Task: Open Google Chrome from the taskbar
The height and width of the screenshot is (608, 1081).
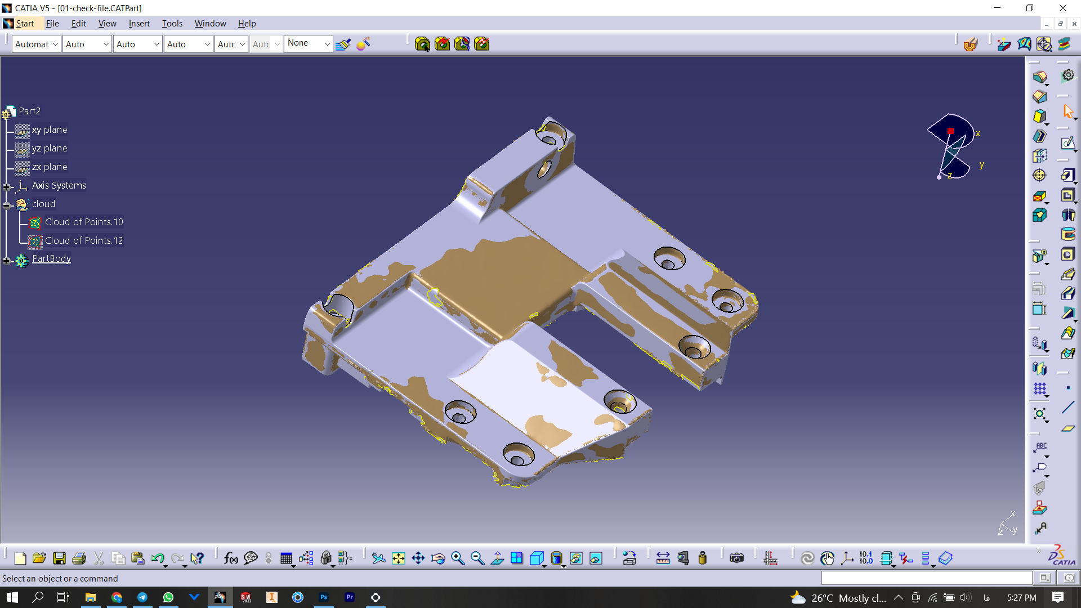Action: (117, 597)
